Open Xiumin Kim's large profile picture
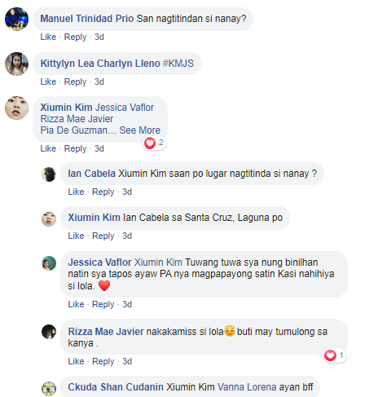 click(x=16, y=108)
